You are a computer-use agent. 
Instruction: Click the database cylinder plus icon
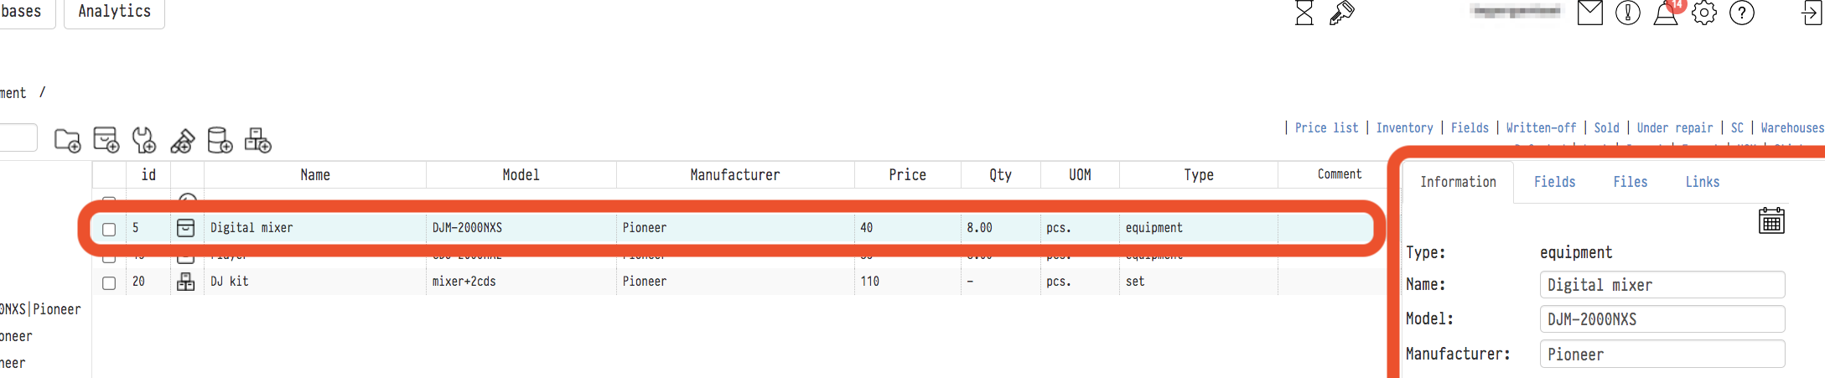click(x=220, y=140)
